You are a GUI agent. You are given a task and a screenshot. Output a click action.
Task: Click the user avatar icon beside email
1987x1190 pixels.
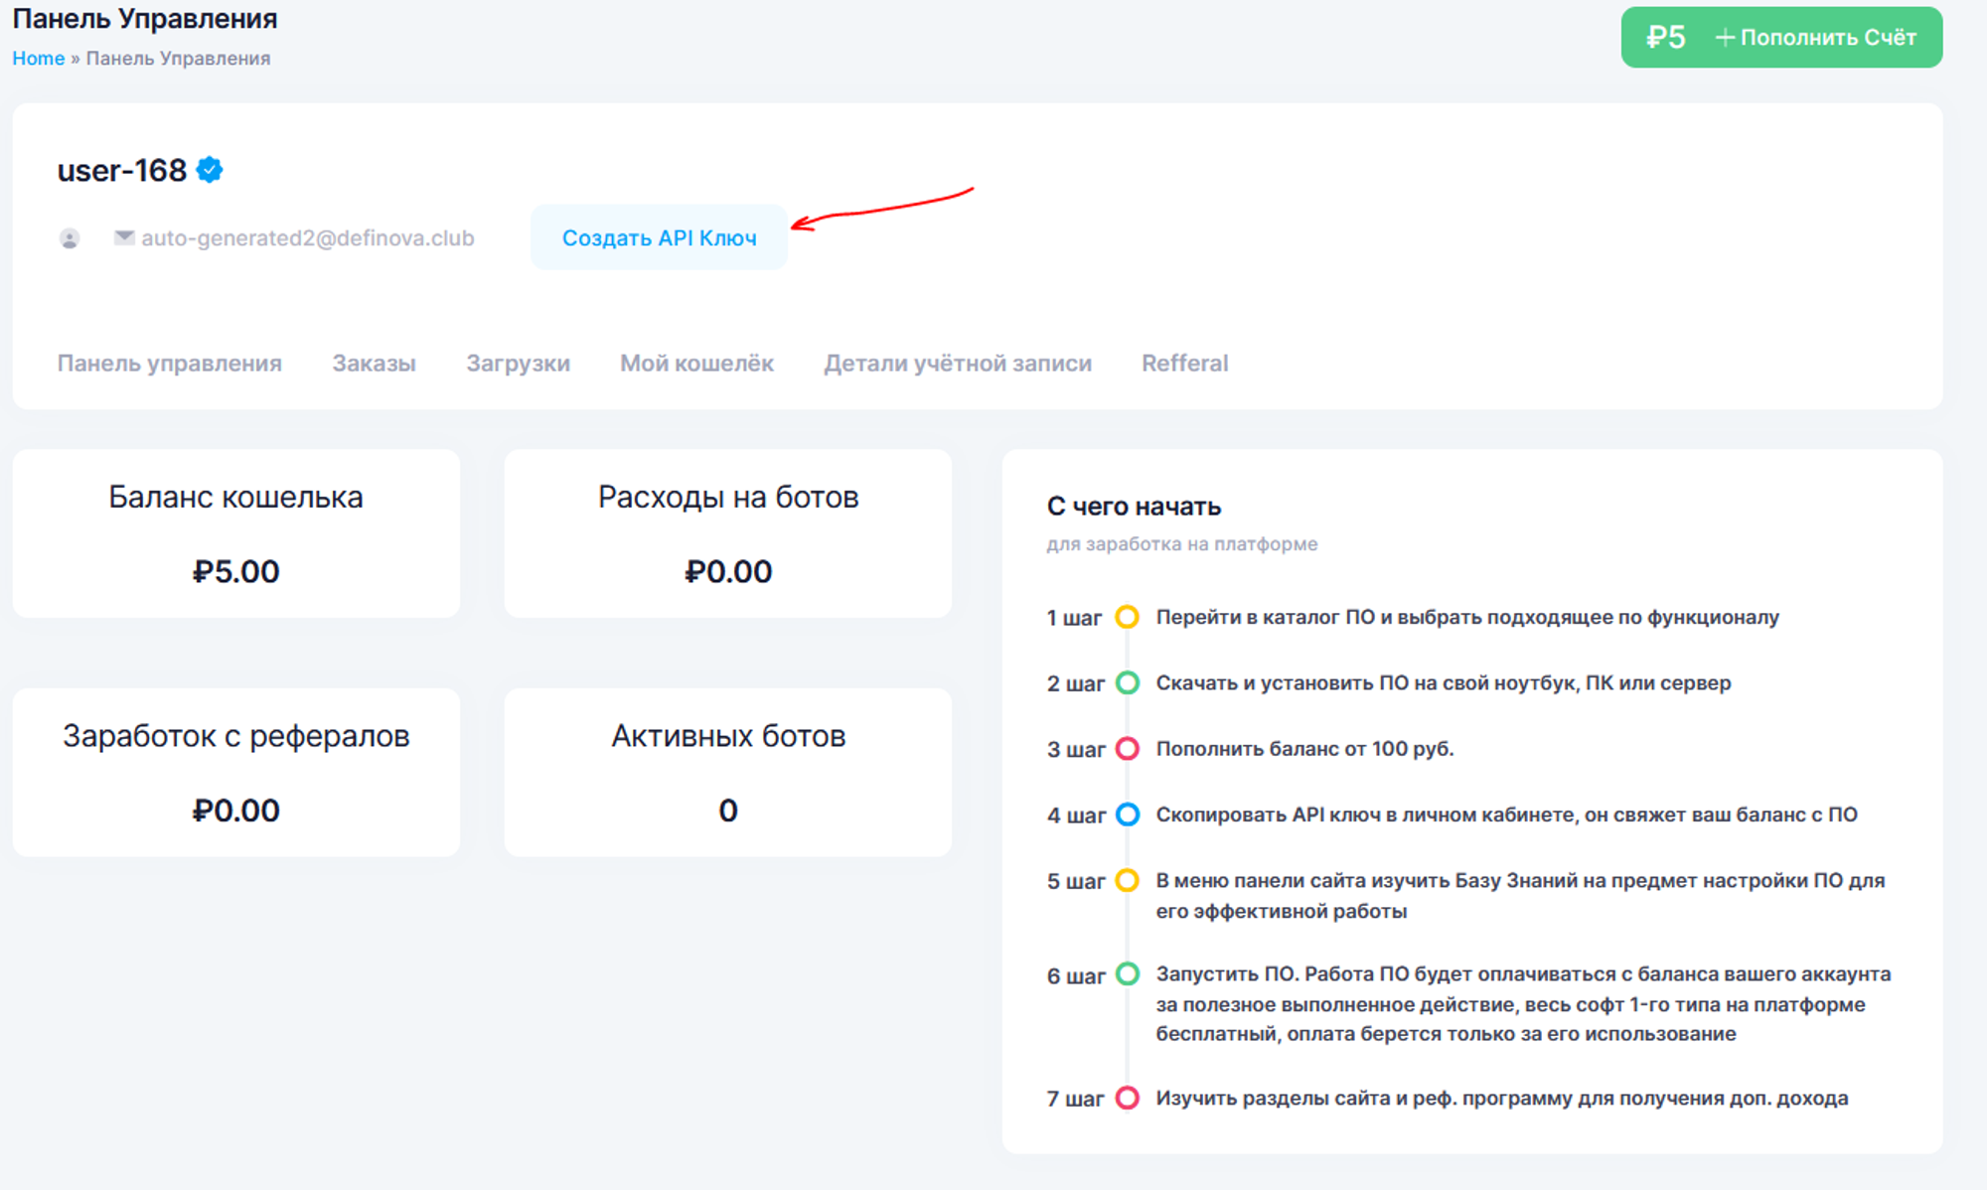point(70,238)
